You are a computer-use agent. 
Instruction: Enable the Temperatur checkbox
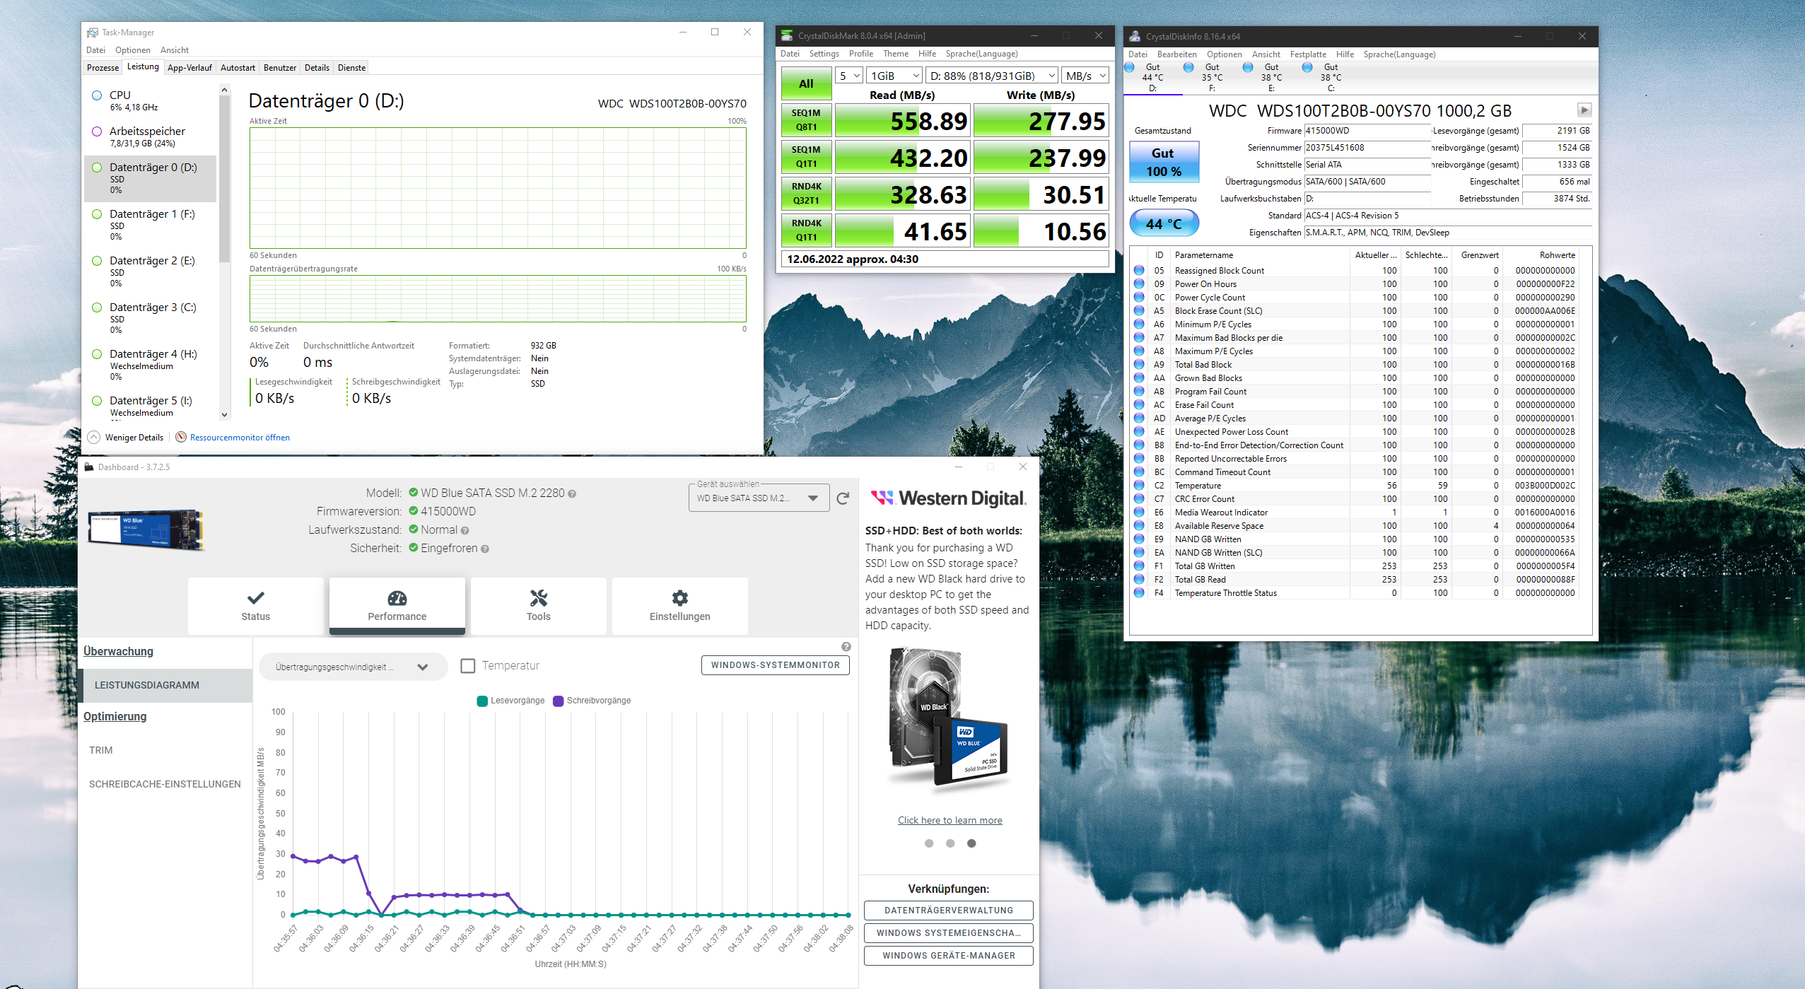(467, 666)
